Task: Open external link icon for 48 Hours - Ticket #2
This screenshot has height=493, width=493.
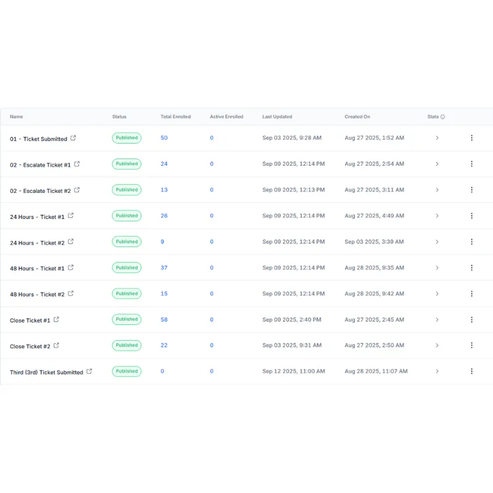Action: point(70,293)
